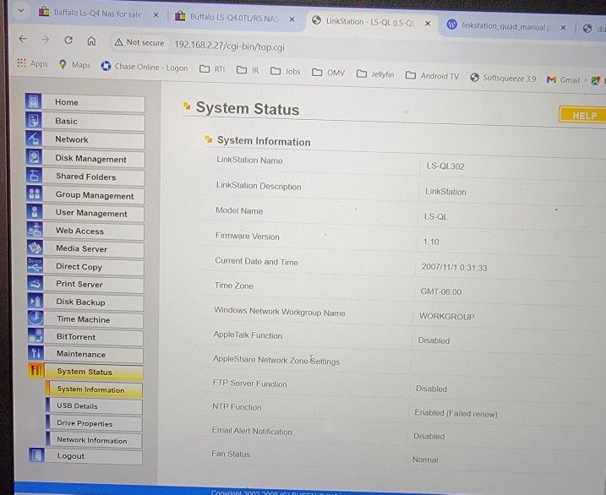Click the Network sidebar icon

[34, 139]
